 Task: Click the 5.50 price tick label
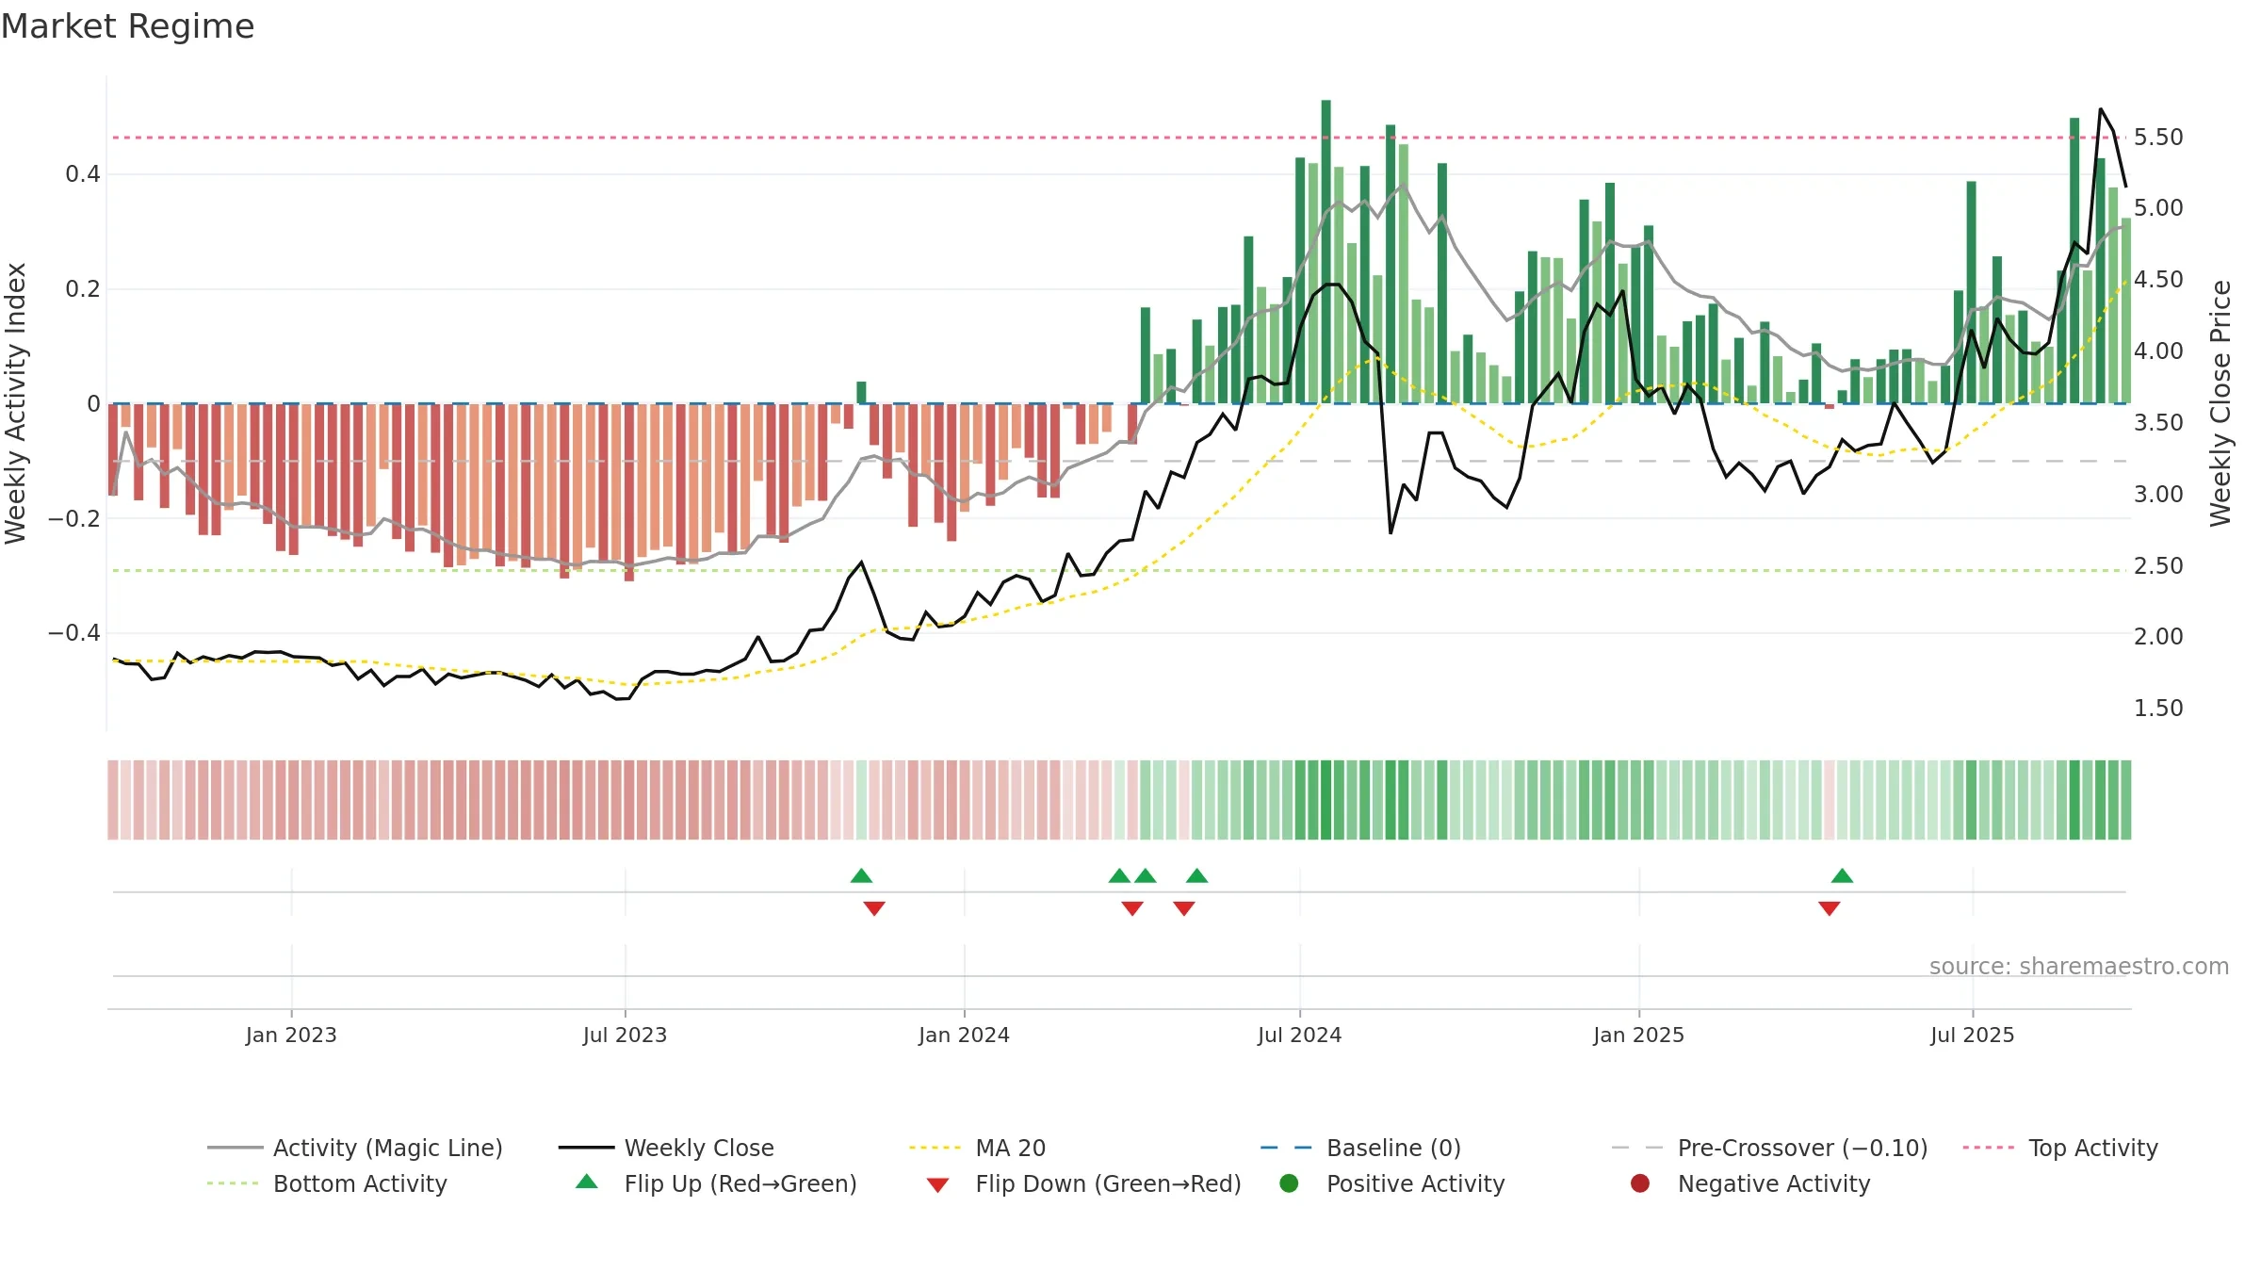coord(2158,138)
